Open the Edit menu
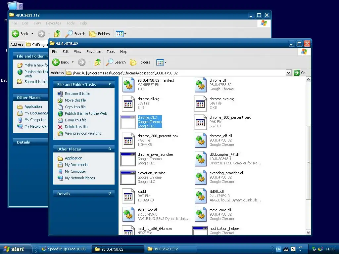339x254 pixels. [66, 52]
